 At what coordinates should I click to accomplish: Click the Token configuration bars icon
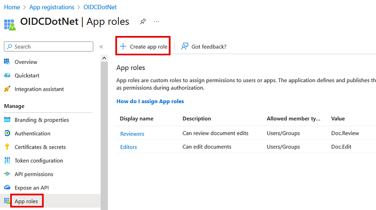(x=7, y=160)
